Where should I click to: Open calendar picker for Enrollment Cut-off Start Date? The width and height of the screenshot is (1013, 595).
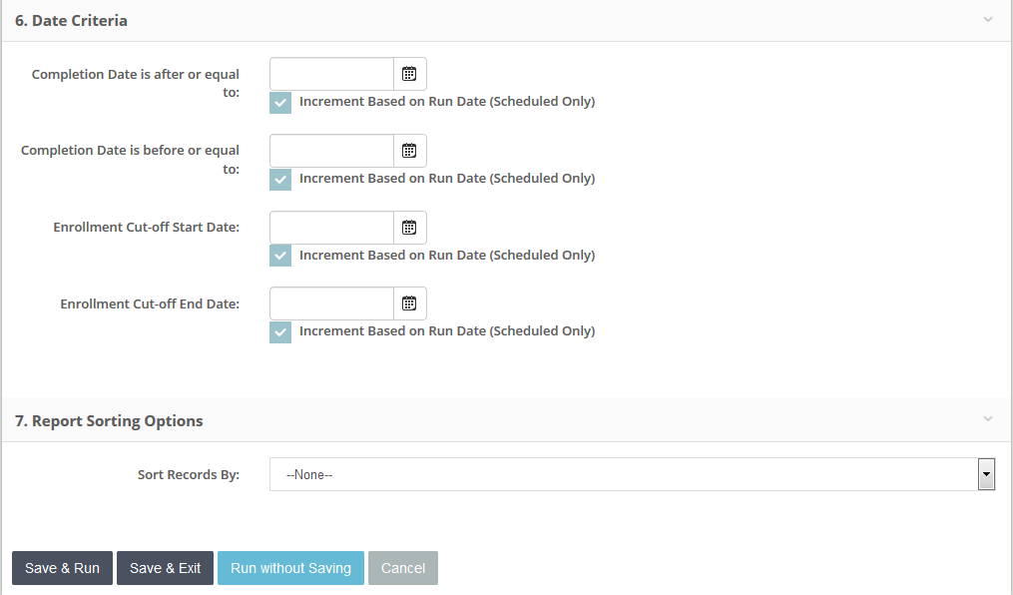pos(409,228)
